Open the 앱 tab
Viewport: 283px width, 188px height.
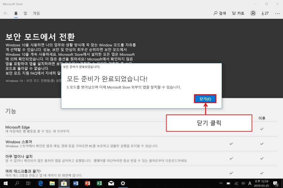coord(25,13)
